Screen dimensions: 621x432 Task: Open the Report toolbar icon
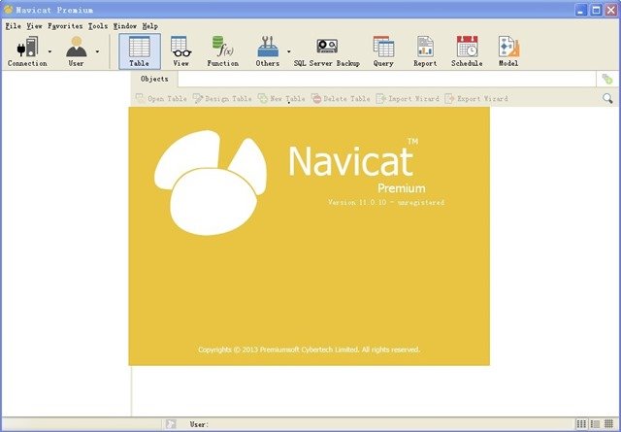coord(425,51)
